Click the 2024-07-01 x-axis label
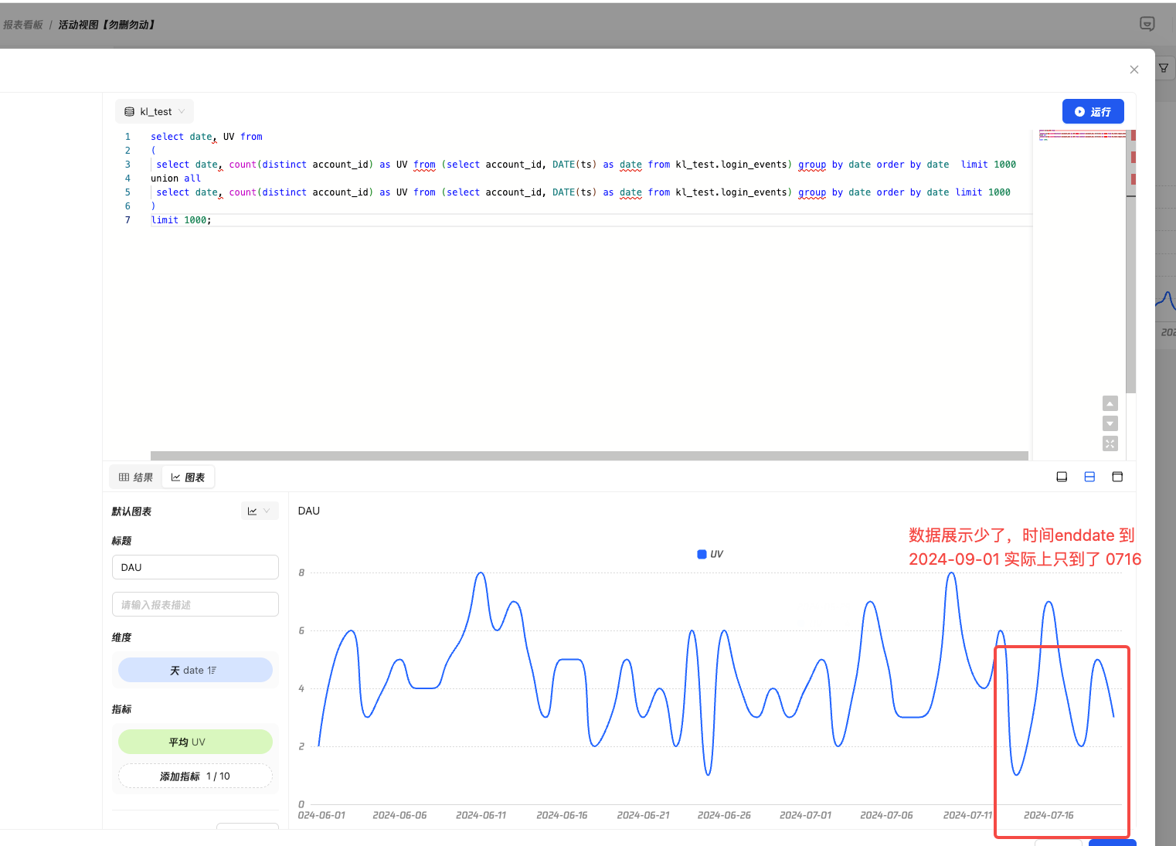 tap(805, 815)
